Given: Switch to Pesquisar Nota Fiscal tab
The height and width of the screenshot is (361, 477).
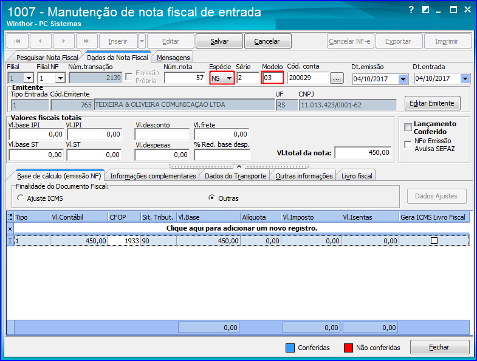Looking at the screenshot, I should pos(47,58).
